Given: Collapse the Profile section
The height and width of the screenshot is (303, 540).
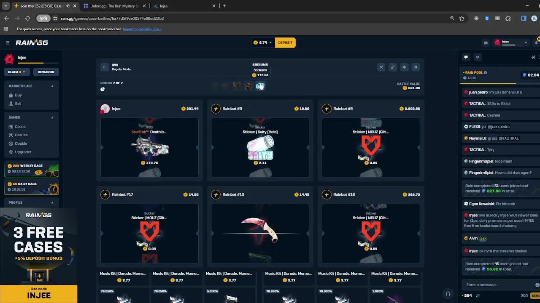Looking at the screenshot, I should pyautogui.click(x=52, y=202).
